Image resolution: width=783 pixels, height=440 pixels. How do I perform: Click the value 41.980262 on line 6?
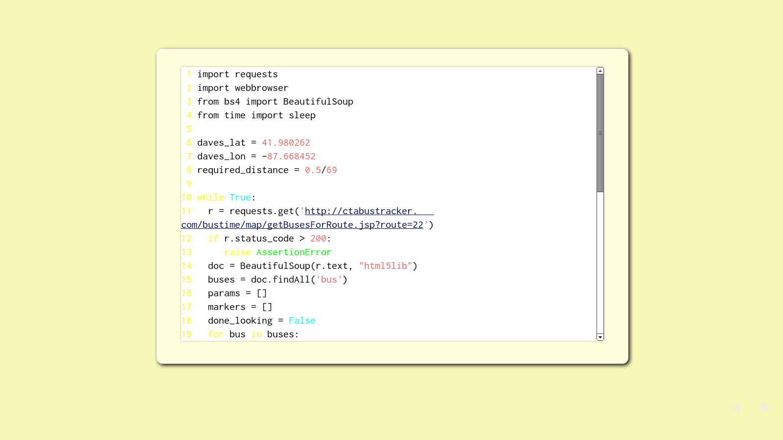(x=286, y=143)
